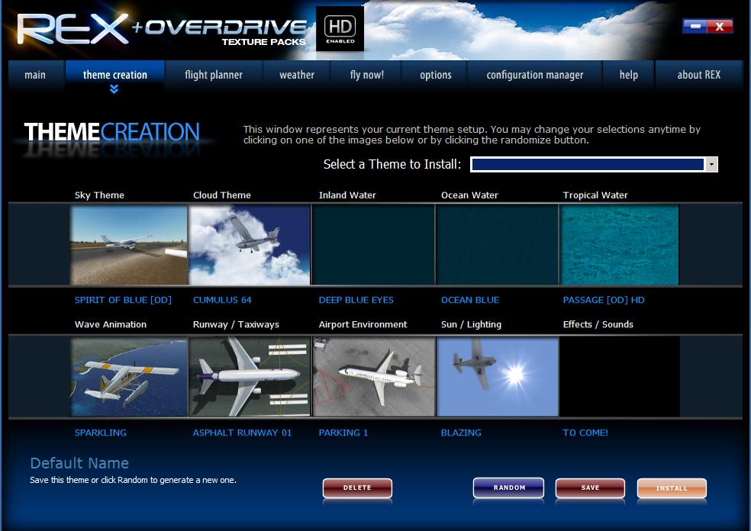Screen dimensions: 751x531
Task: Select the Inland Water texture thumbnail
Action: click(373, 245)
